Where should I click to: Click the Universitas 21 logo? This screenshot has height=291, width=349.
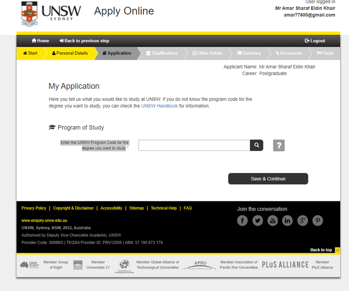[x=78, y=265]
